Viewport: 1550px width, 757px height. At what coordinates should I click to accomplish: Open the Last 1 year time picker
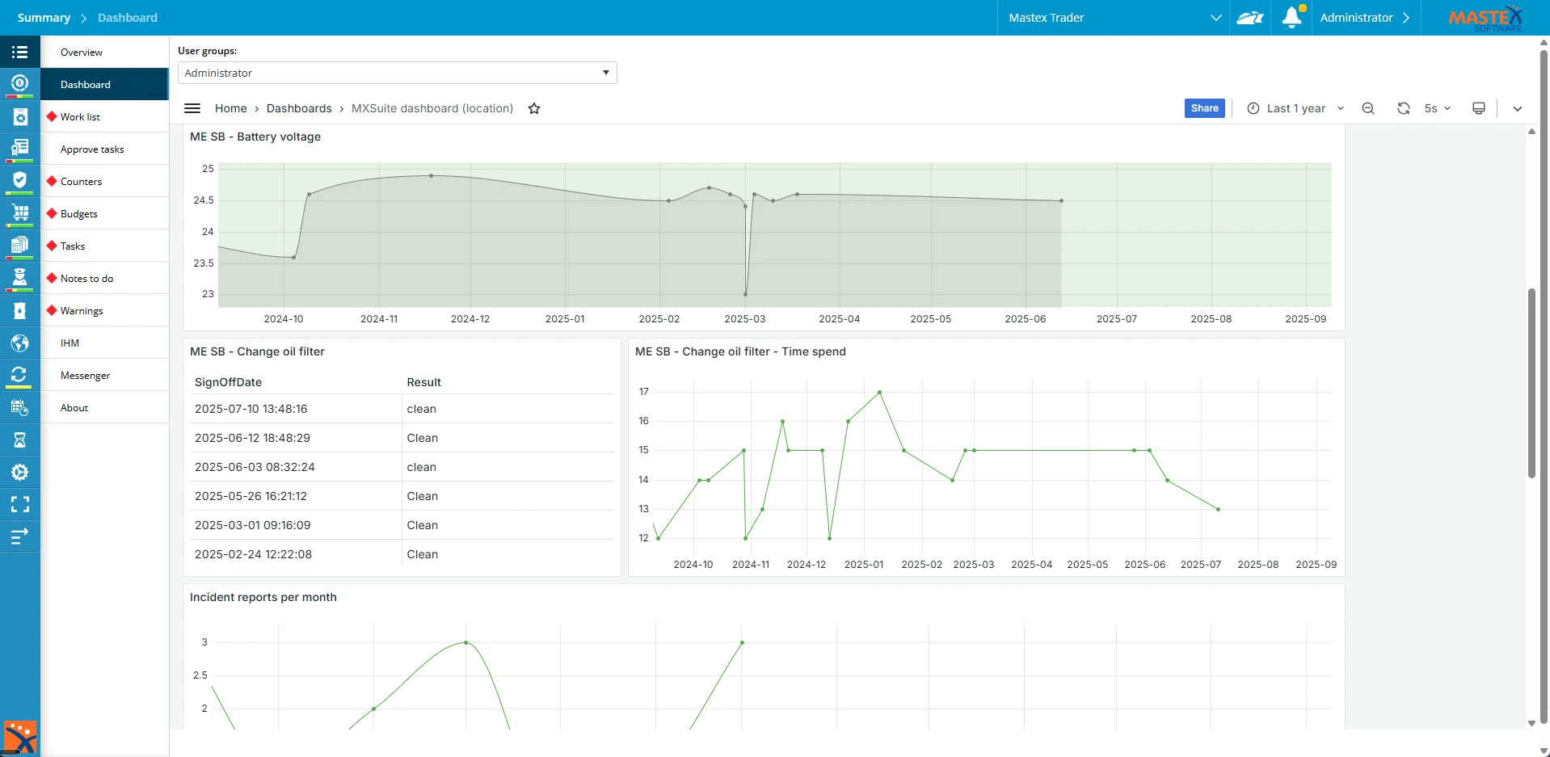[1295, 108]
